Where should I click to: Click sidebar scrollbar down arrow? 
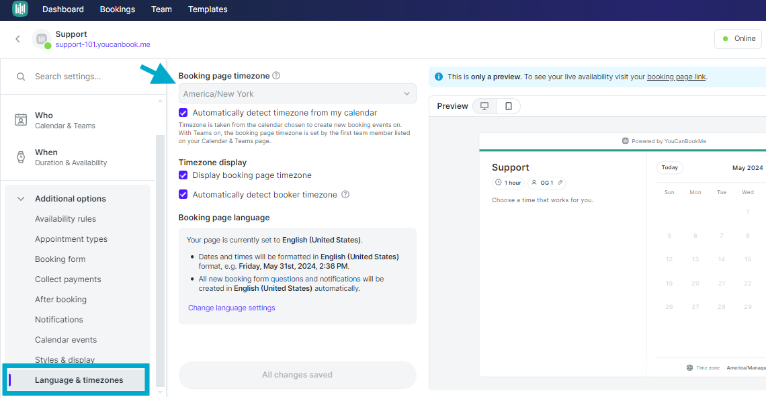click(x=160, y=392)
